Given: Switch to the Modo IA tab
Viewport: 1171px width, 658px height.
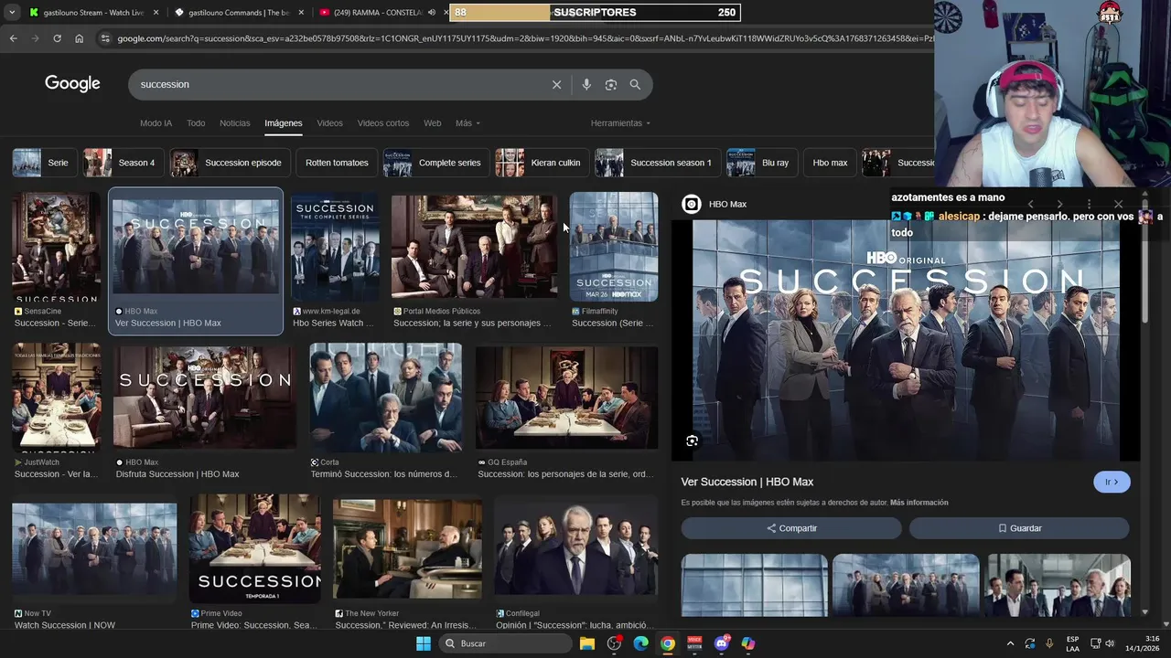Looking at the screenshot, I should [x=156, y=123].
